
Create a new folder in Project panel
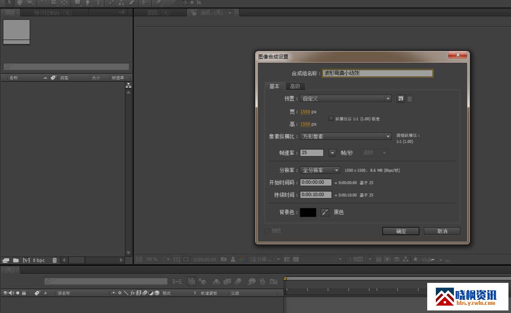[x=16, y=260]
